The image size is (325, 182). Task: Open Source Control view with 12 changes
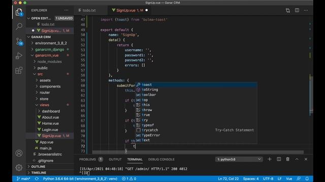(x=19, y=41)
